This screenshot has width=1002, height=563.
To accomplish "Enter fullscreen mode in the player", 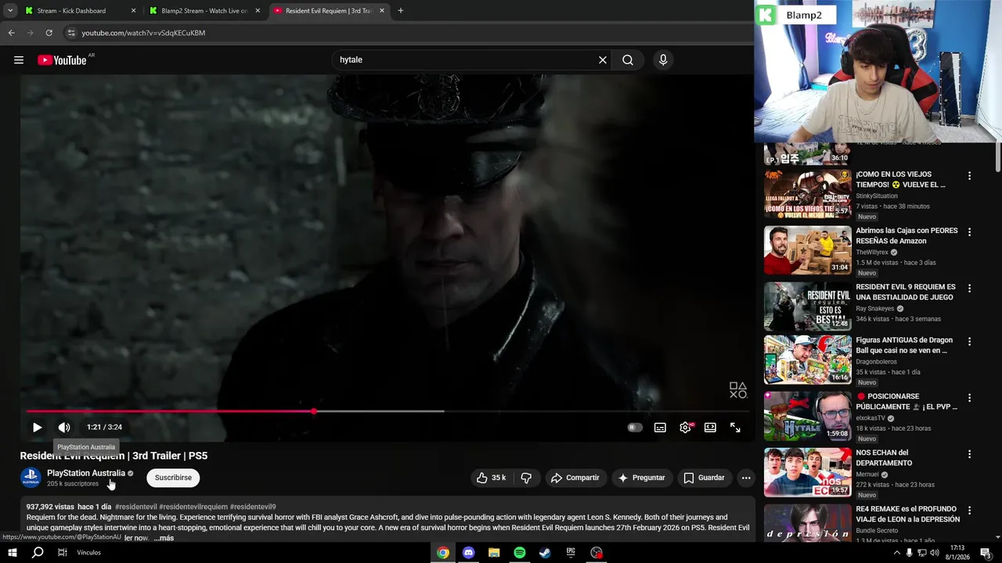I will pyautogui.click(x=735, y=427).
